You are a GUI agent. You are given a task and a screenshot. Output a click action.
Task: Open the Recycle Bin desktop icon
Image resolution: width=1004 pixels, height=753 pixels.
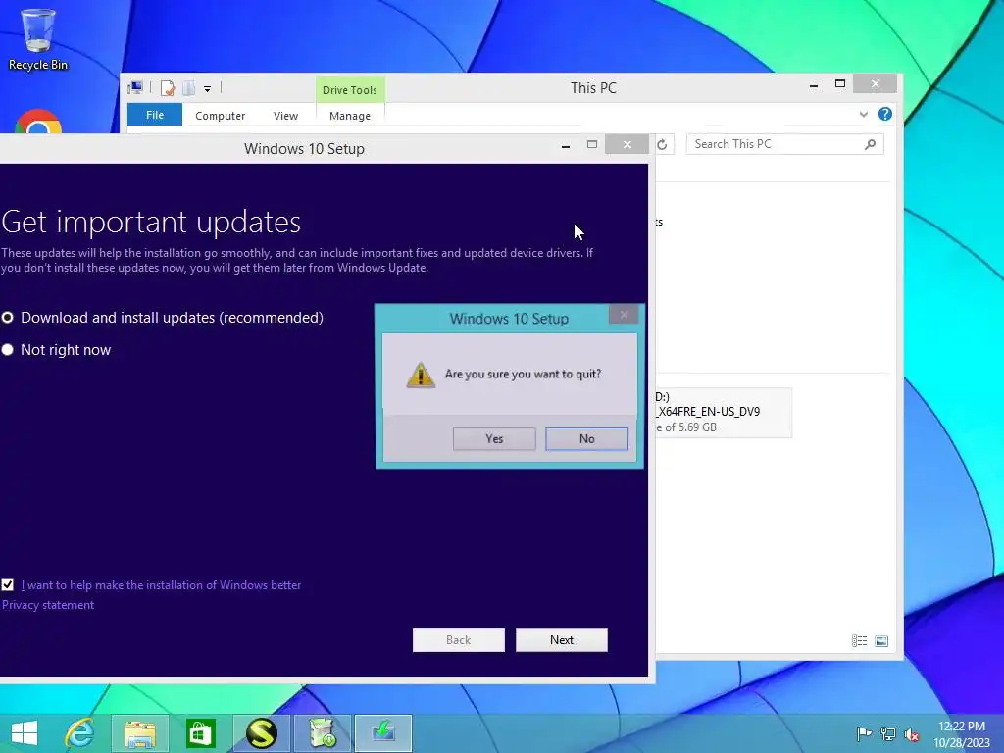click(x=37, y=39)
